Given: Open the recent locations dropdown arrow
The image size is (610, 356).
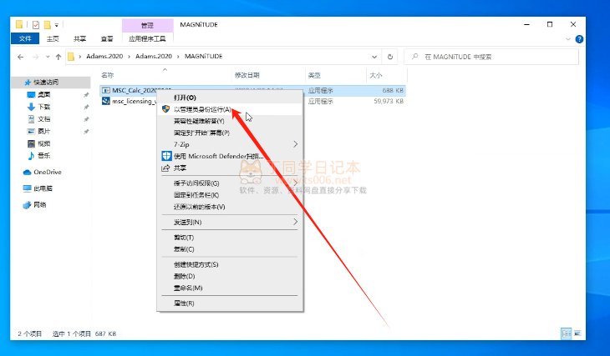Looking at the screenshot, I should [48, 57].
